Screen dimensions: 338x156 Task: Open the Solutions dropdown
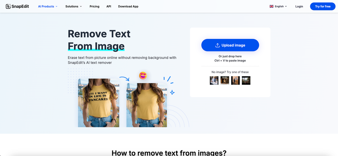coord(74,6)
